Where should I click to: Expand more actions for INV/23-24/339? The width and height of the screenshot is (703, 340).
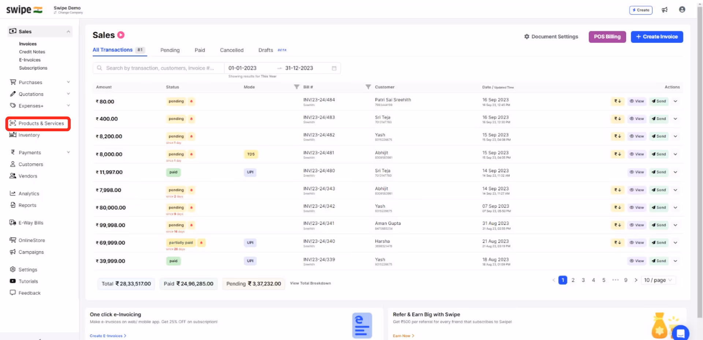coord(676,261)
